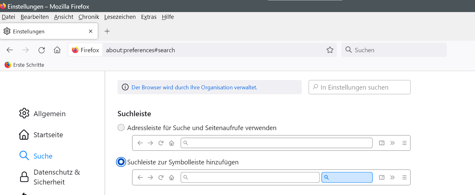Open the Datei menu
This screenshot has width=475, height=195.
coord(8,17)
